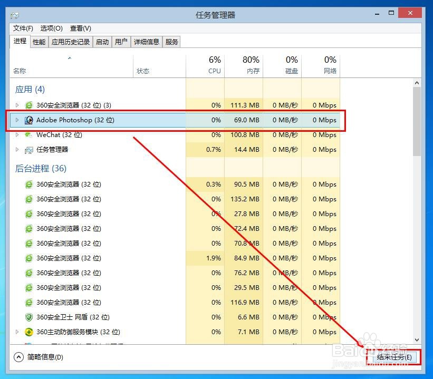Open the 文件(F) menu
The height and width of the screenshot is (379, 433).
tap(23, 28)
